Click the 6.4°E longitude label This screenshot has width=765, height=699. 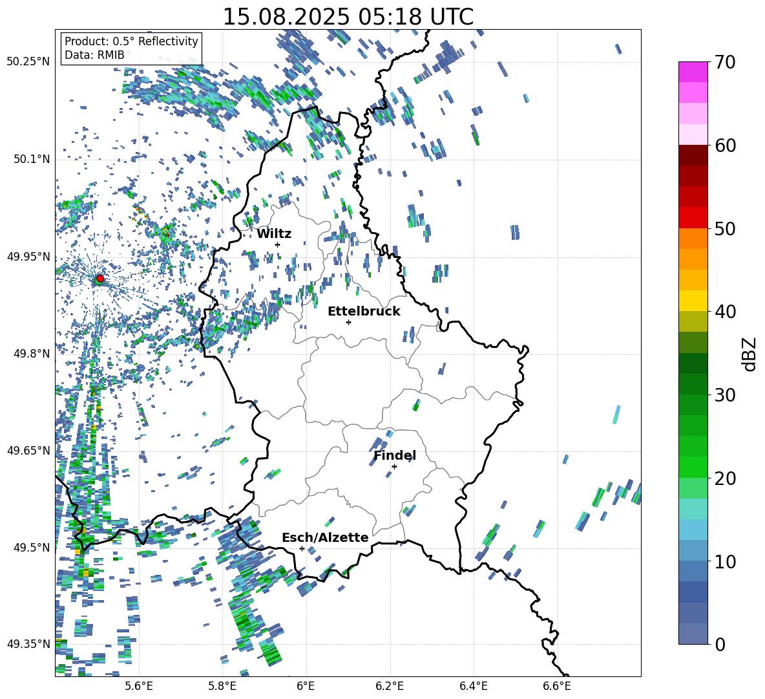coord(473,687)
